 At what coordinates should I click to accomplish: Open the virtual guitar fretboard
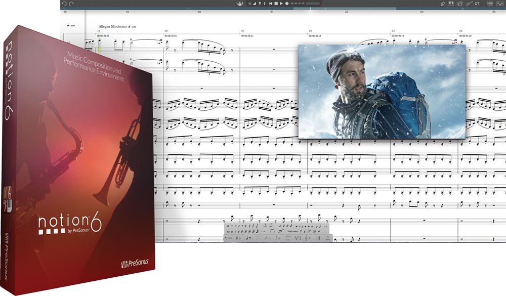[469, 4]
